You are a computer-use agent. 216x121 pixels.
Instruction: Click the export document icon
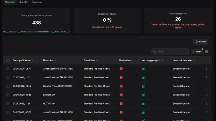pos(197,42)
